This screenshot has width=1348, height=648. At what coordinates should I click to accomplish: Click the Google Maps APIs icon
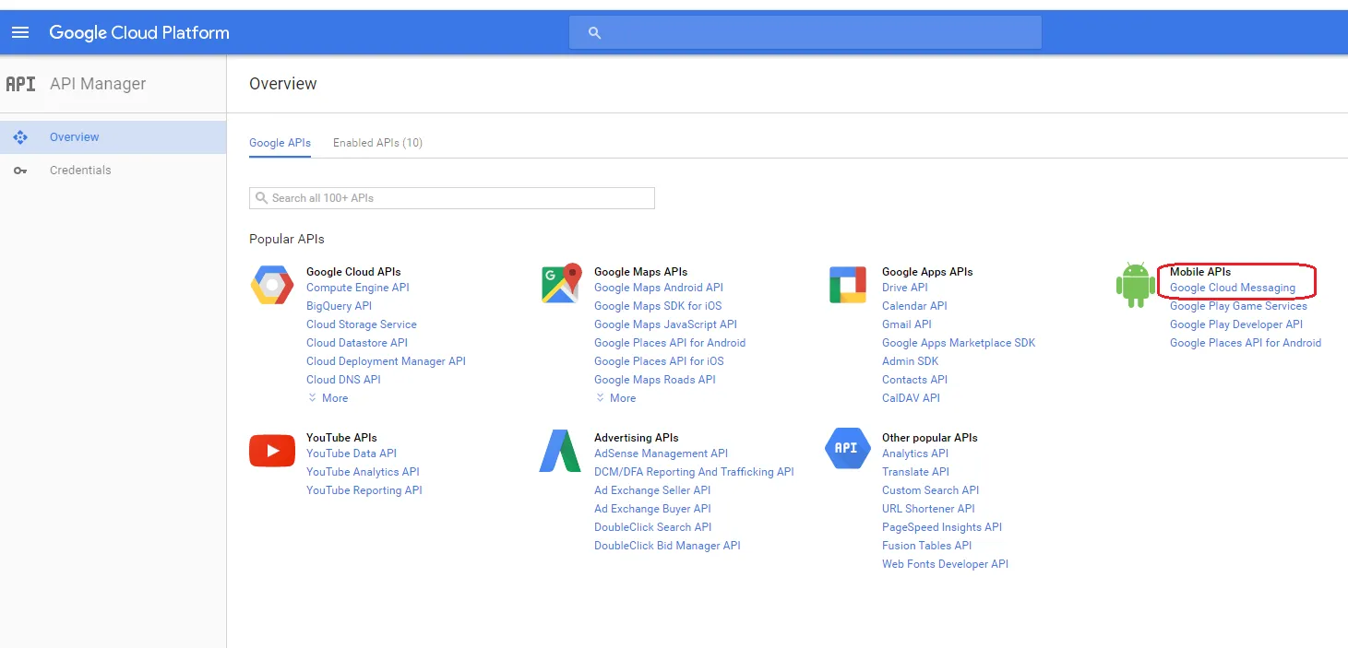point(562,284)
